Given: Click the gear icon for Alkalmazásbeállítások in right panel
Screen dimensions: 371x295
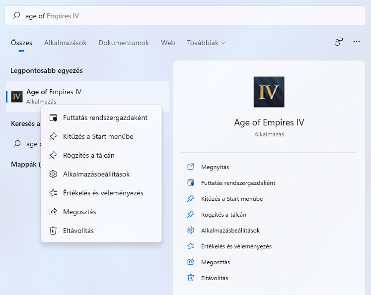Looking at the screenshot, I should click(x=191, y=230).
